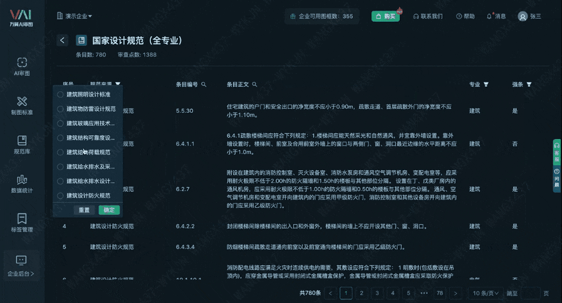Image resolution: width=562 pixels, height=303 pixels.
Task: Click the search icon next to 条目编号
Action: (x=204, y=85)
